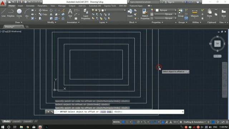Toggle object snap in status bar

tap(156, 122)
